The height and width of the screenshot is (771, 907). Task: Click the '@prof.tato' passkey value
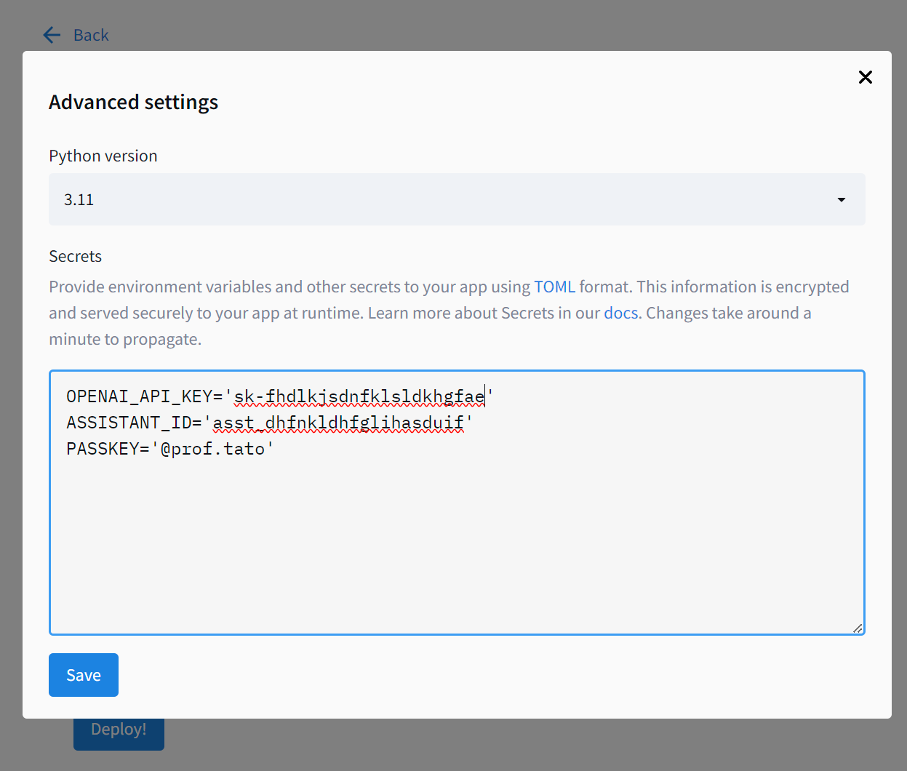(212, 449)
